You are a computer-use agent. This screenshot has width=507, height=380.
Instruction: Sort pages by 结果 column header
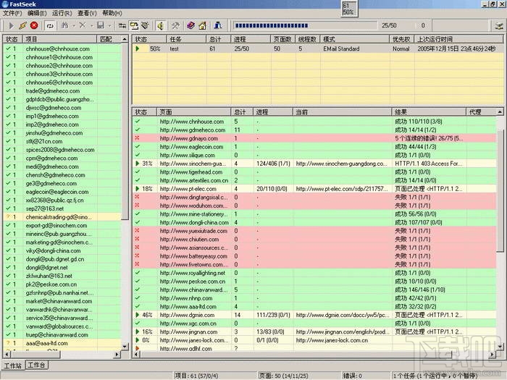coord(429,112)
